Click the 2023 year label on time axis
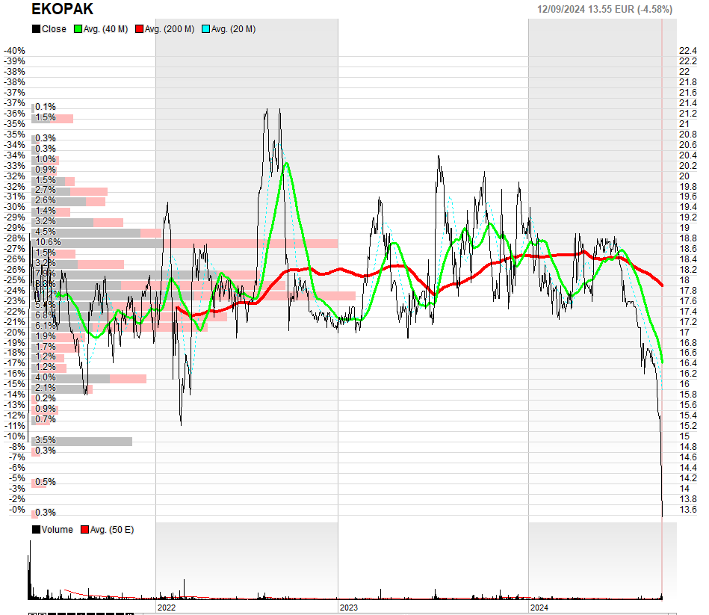The image size is (709, 615). pos(349,608)
